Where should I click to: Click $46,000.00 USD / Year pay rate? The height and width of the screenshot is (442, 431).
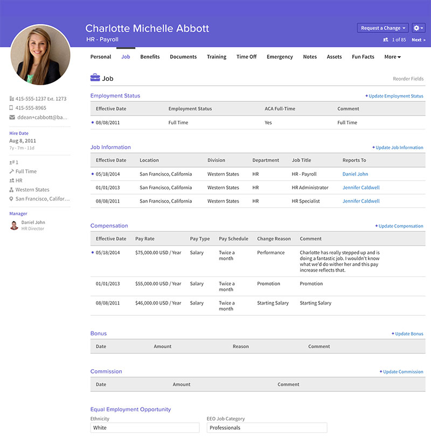coord(158,303)
